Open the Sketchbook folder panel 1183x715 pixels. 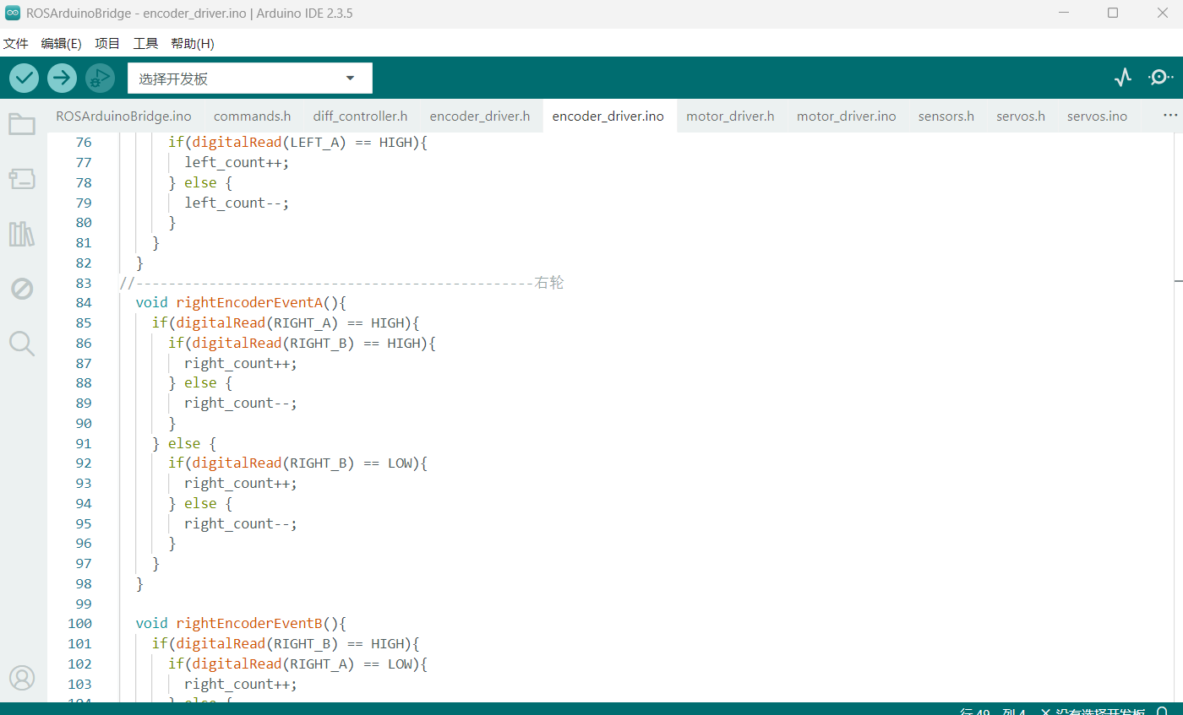click(22, 125)
